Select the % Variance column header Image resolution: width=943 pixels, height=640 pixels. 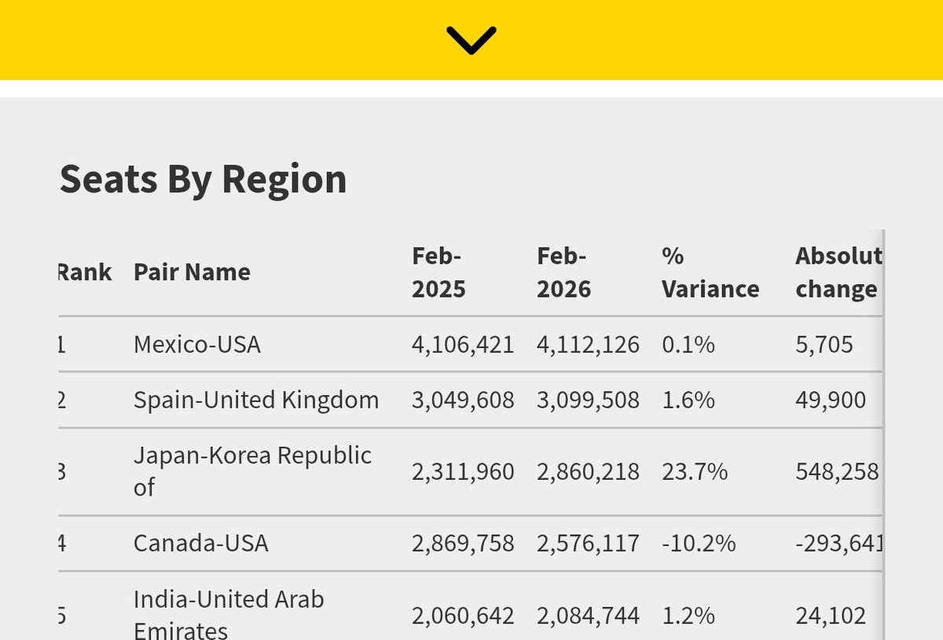[x=710, y=272]
